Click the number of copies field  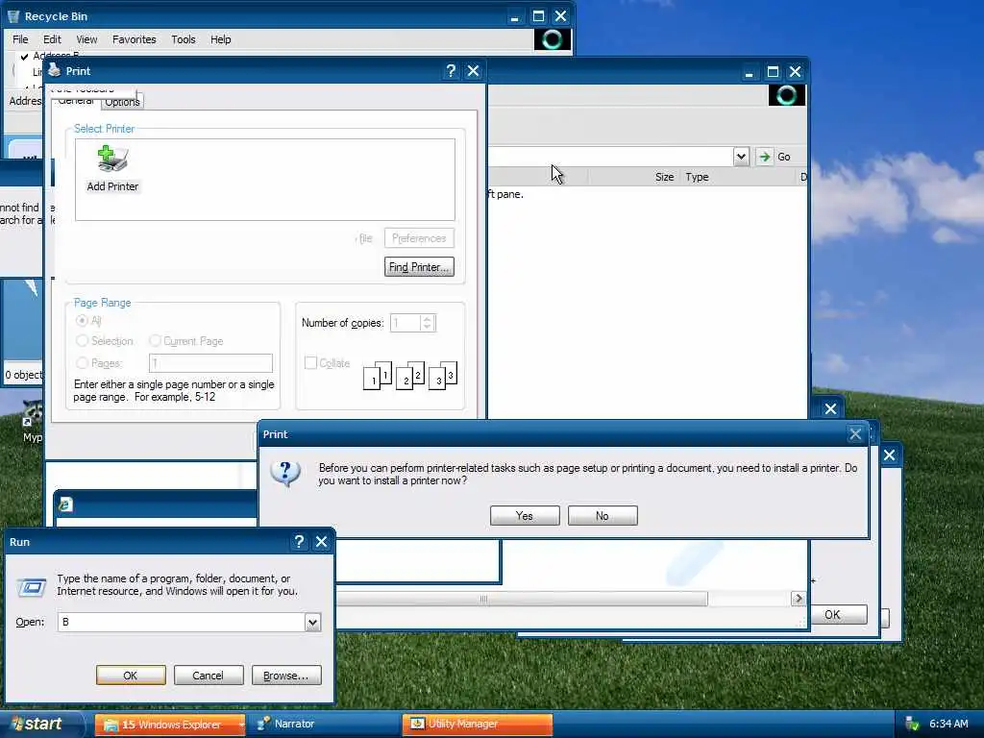(406, 323)
